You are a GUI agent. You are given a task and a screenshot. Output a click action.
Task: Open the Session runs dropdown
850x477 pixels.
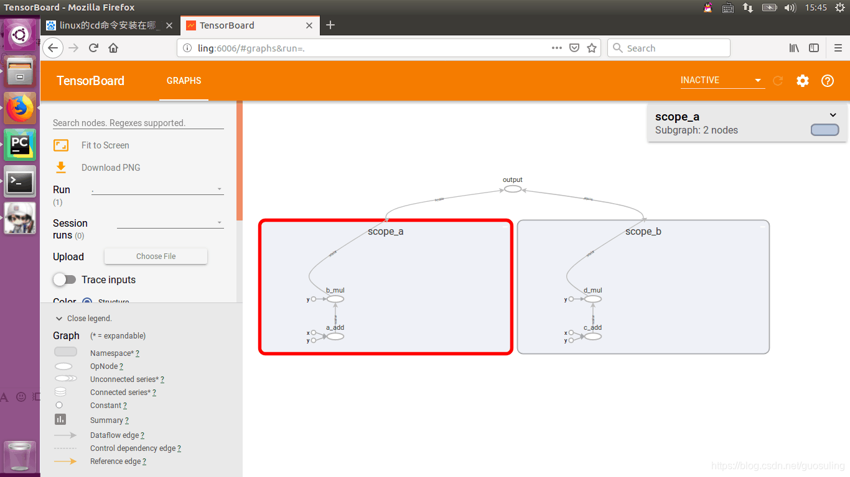[170, 222]
